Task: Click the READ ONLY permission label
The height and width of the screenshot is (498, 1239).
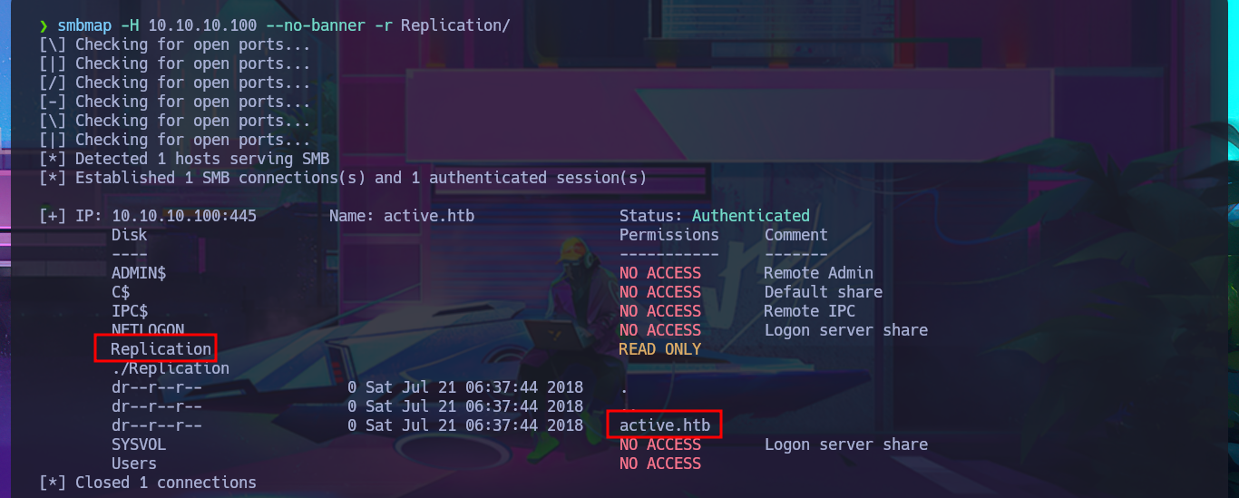Action: pos(660,349)
